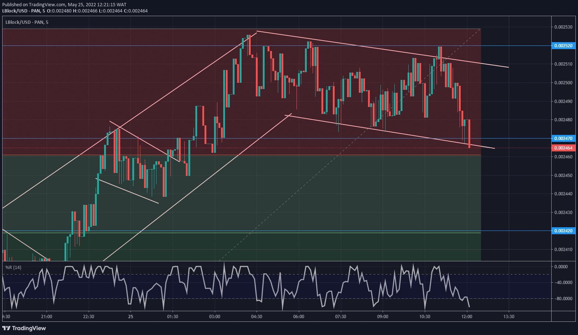Click the 0.002450 price axis value

[x=563, y=176]
